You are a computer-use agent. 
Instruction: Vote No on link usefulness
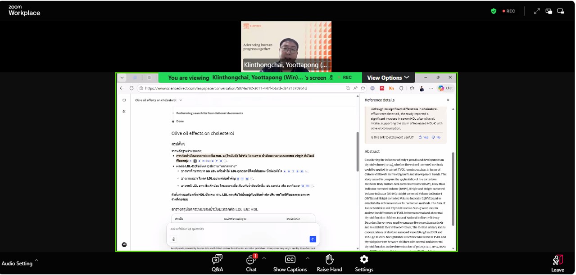pyautogui.click(x=436, y=137)
